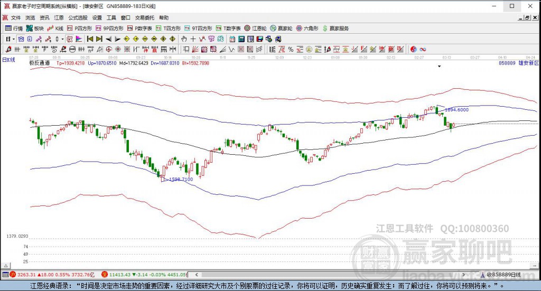Screen dimensions: 541x291
Task: Switch to K线 chart view
Action: click(55, 29)
